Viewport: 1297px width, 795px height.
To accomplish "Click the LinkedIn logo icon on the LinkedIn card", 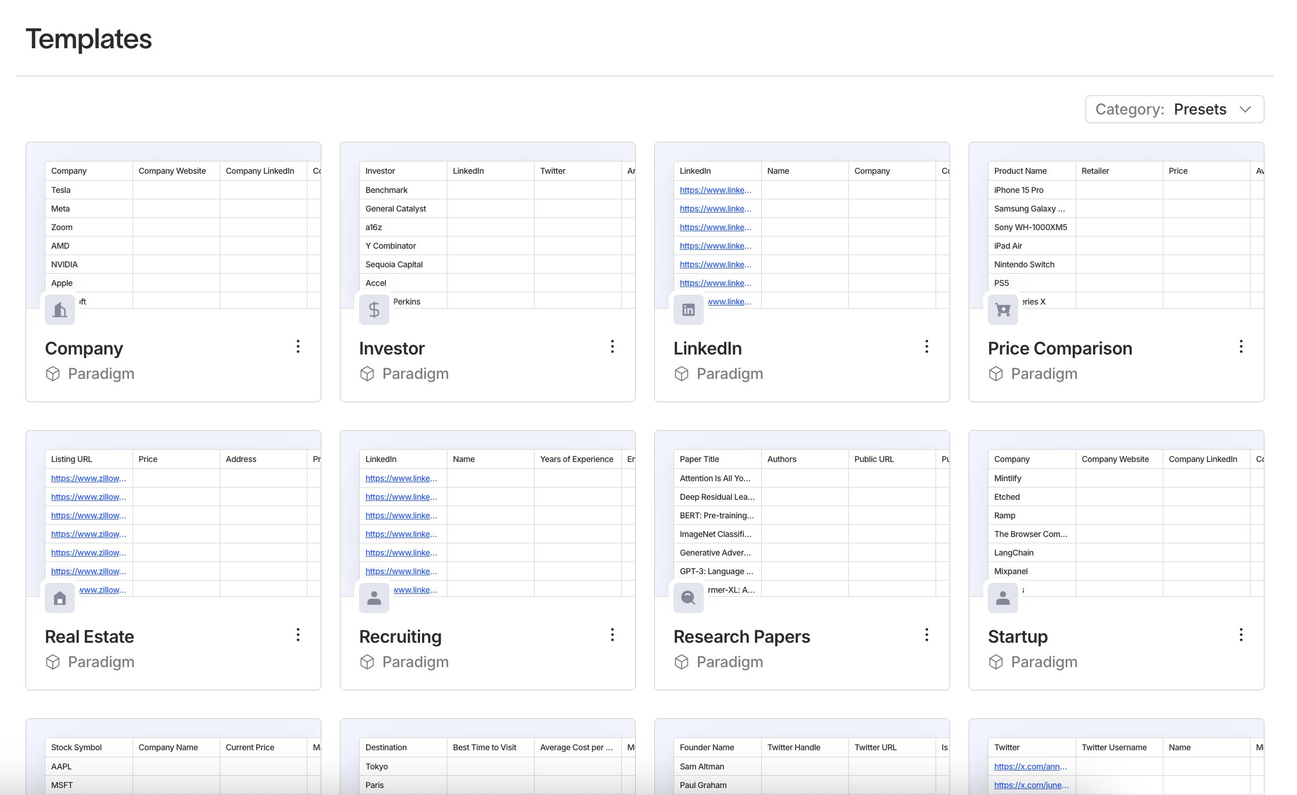I will coord(689,310).
